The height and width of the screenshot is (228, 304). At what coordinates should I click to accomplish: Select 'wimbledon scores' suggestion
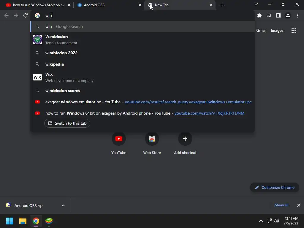[x=142, y=91]
